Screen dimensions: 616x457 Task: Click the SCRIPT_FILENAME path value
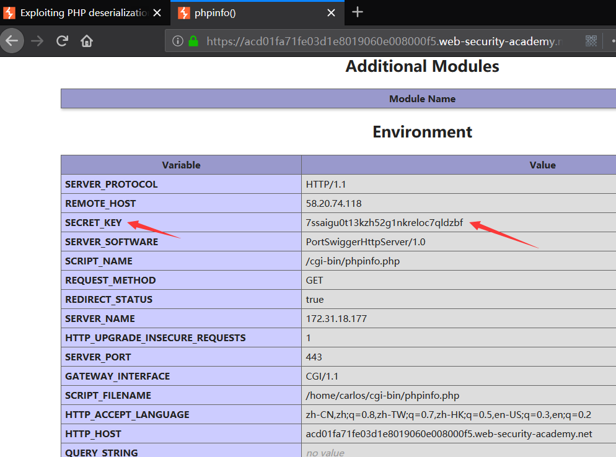(x=382, y=395)
